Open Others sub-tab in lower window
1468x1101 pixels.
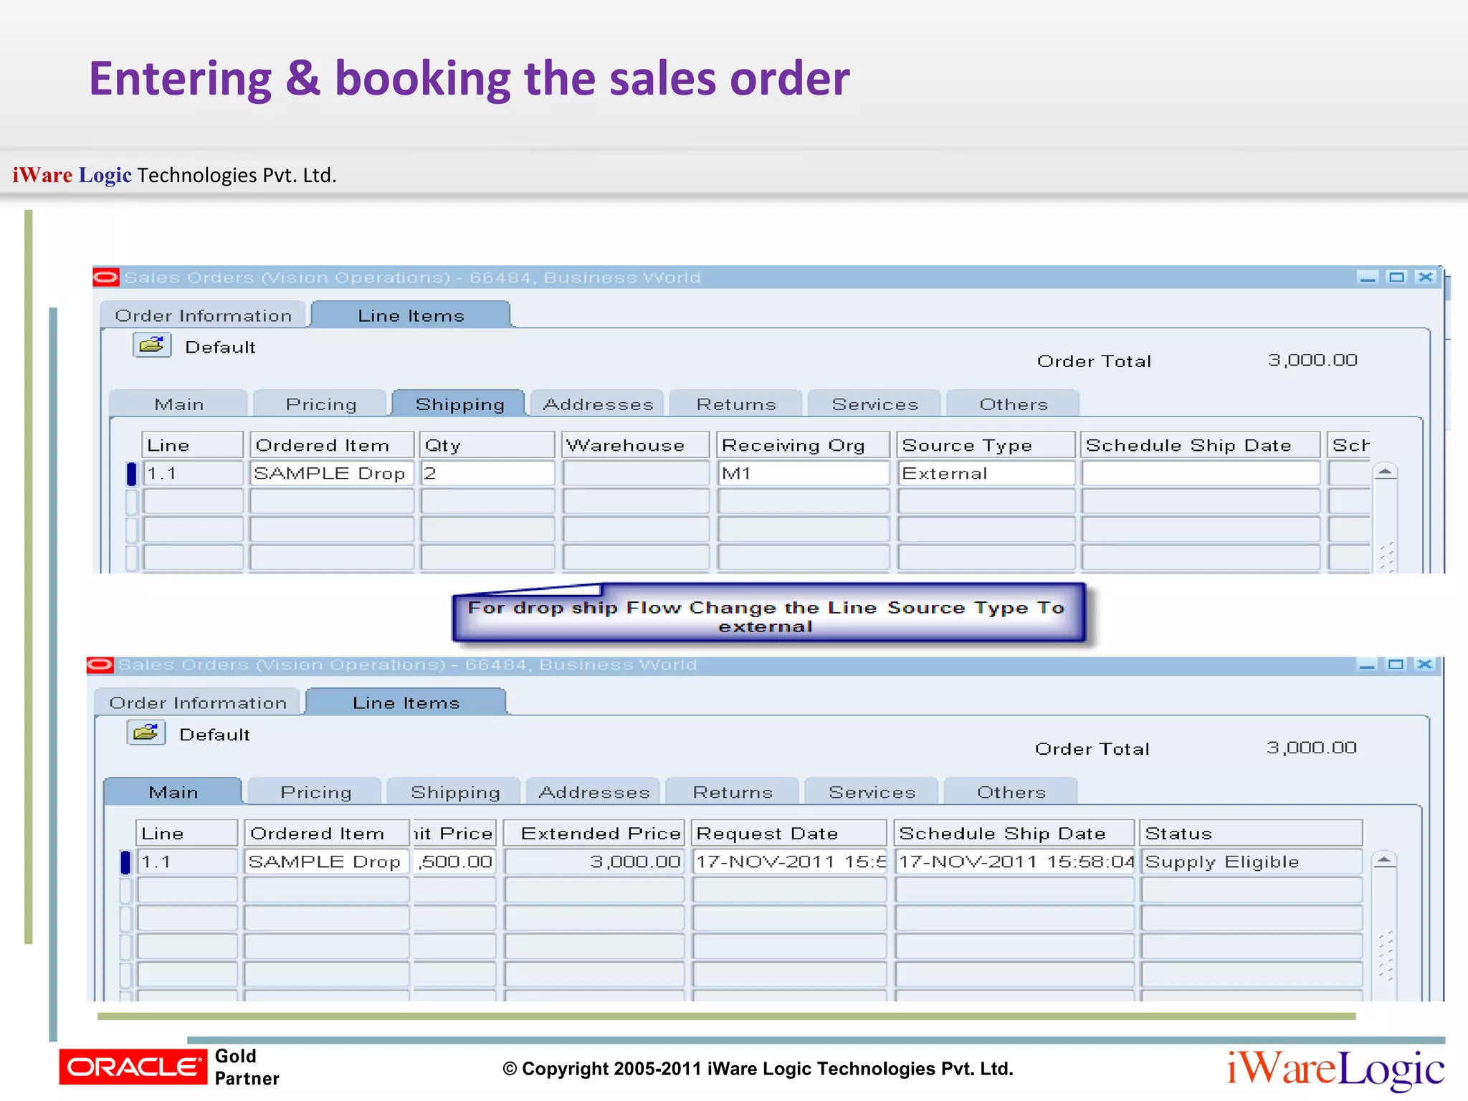1011,792
